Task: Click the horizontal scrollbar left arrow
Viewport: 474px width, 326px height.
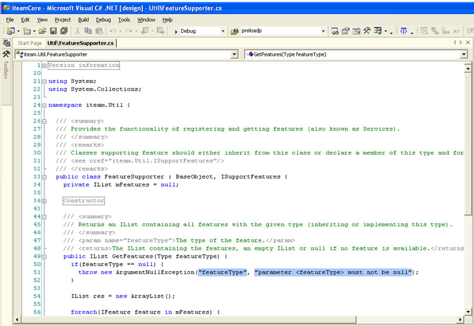Action: pyautogui.click(x=17, y=319)
